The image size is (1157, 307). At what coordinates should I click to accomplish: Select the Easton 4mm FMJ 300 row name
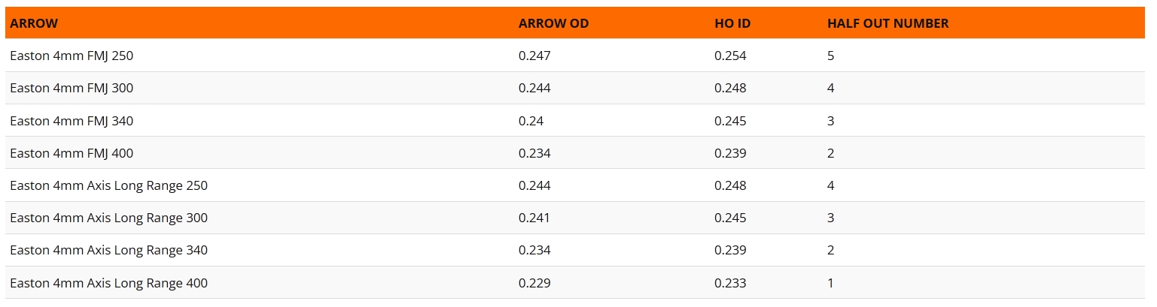click(72, 88)
